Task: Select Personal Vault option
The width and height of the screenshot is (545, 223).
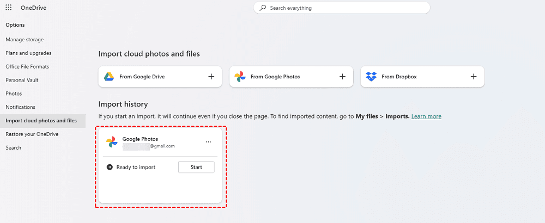Action: coord(22,80)
